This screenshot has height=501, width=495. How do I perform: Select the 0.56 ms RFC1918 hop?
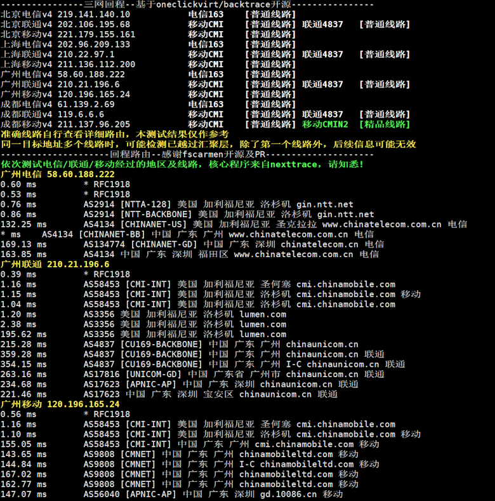[x=65, y=415]
